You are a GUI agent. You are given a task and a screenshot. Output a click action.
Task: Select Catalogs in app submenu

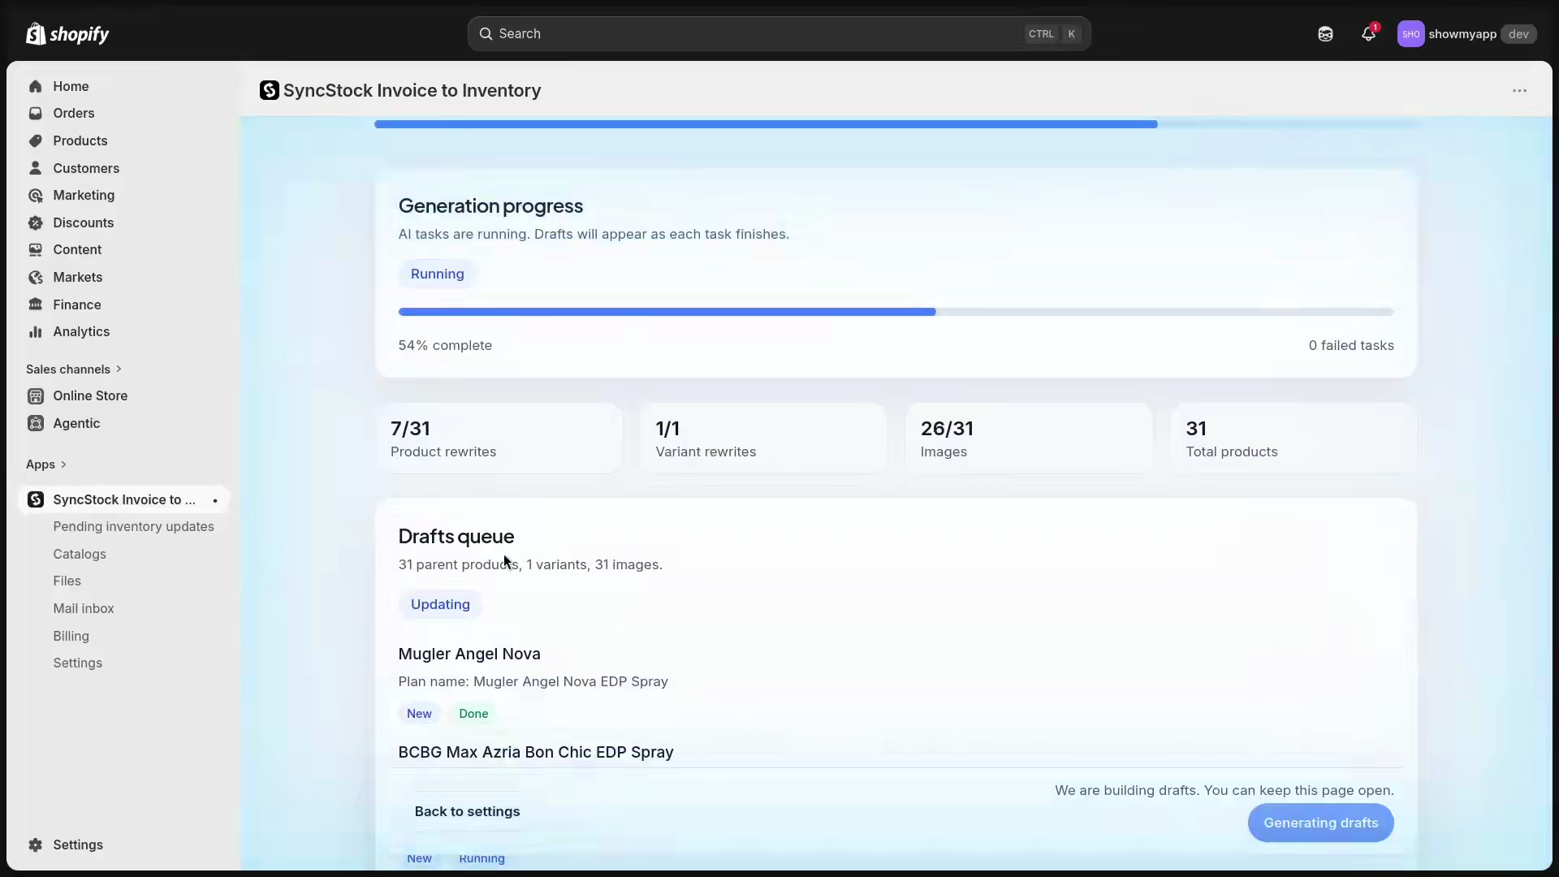pos(80,554)
